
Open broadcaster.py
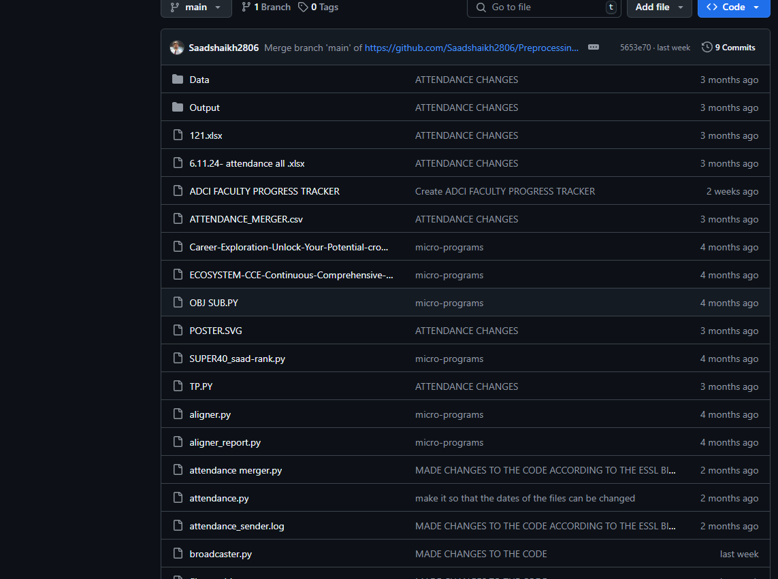[221, 554]
